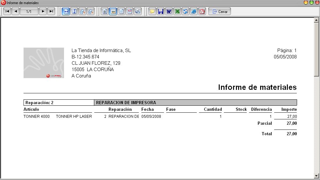Go to the previous page
Screen dimensions: 320x180
(x=16, y=11)
